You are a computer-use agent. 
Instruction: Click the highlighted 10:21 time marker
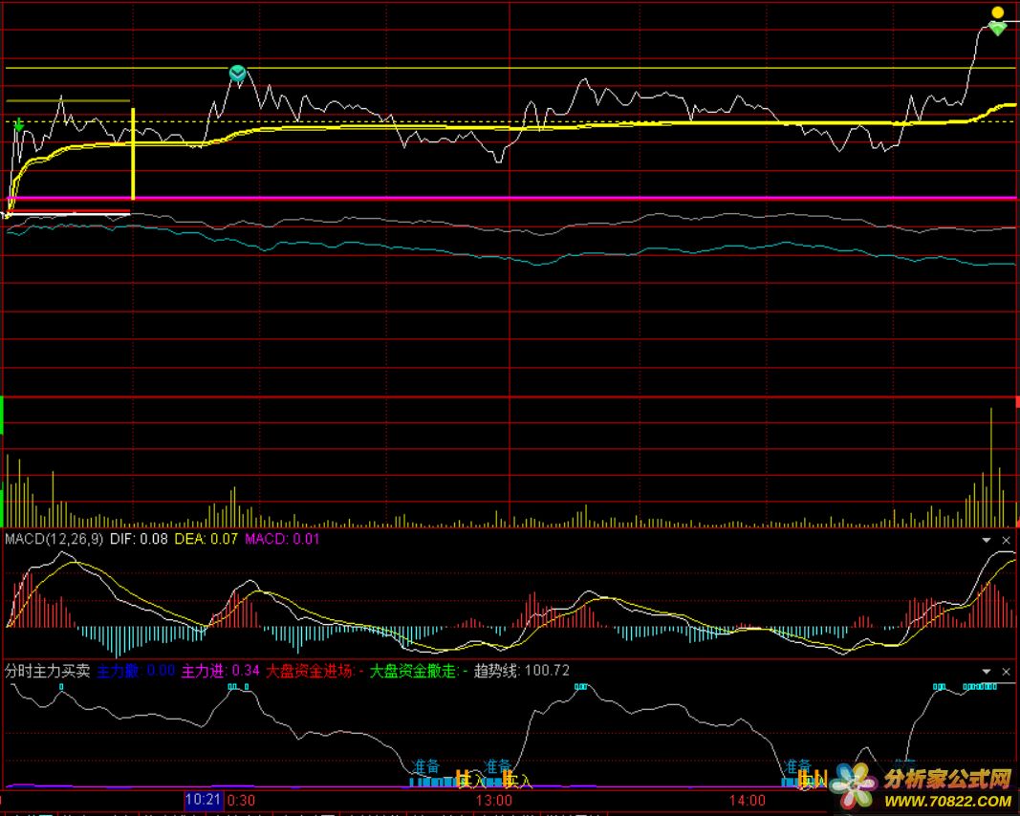coord(203,799)
